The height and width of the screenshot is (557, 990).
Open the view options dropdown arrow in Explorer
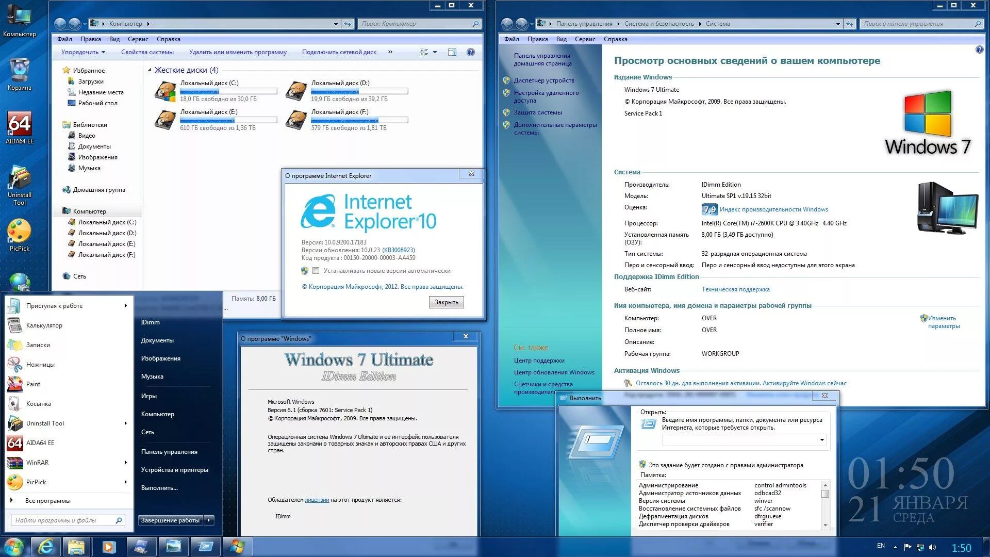pyautogui.click(x=435, y=52)
